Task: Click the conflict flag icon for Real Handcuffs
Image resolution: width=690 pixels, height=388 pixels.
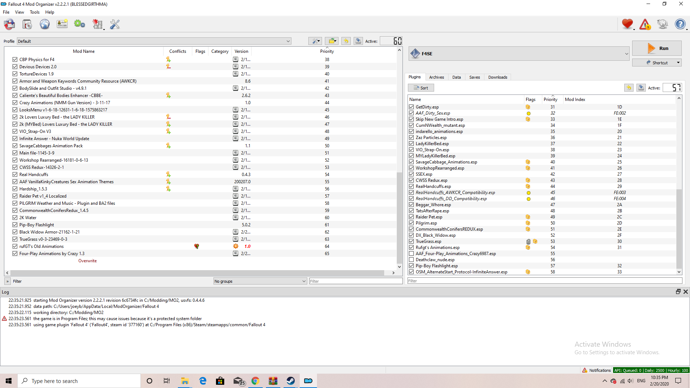Action: [168, 174]
